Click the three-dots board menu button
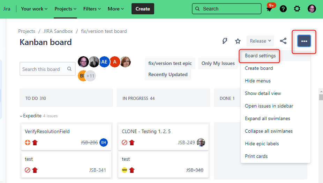Viewport: 323px width, 183px height. click(304, 41)
